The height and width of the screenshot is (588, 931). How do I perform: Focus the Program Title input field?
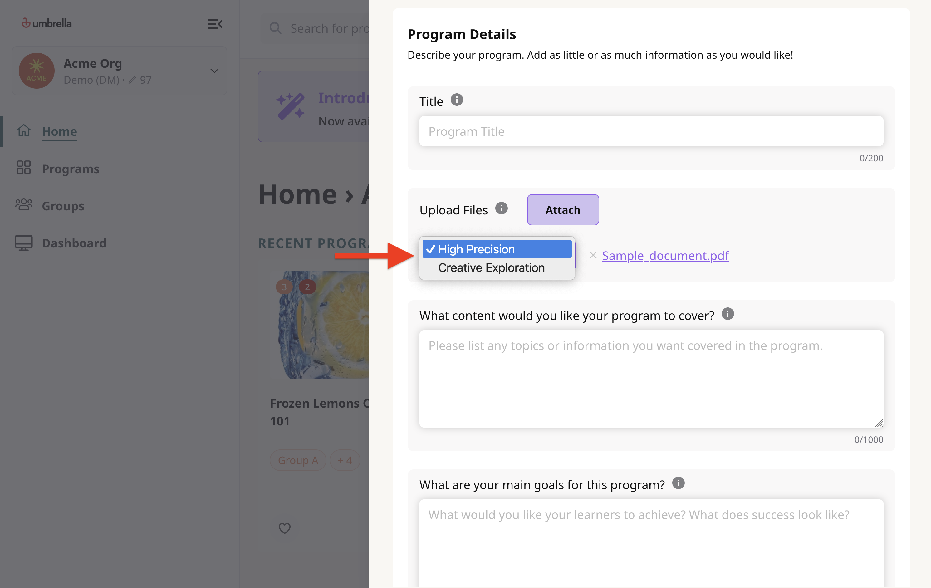click(x=651, y=131)
